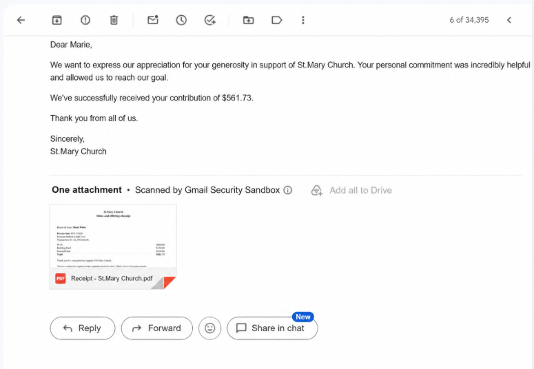This screenshot has width=534, height=369.
Task: Add email to Tasks
Action: coord(210,20)
